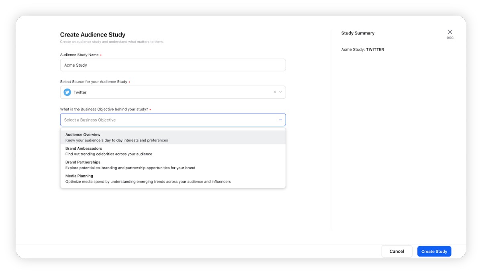
Task: Click the Business Objective question label
Action: click(104, 109)
